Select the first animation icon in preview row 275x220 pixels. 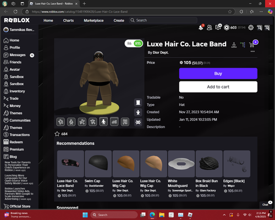click(61, 122)
